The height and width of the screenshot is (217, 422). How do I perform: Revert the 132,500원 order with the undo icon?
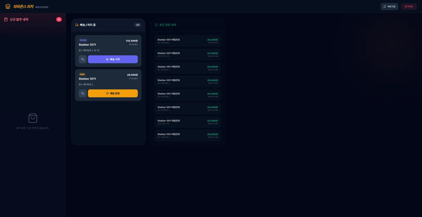(83, 59)
